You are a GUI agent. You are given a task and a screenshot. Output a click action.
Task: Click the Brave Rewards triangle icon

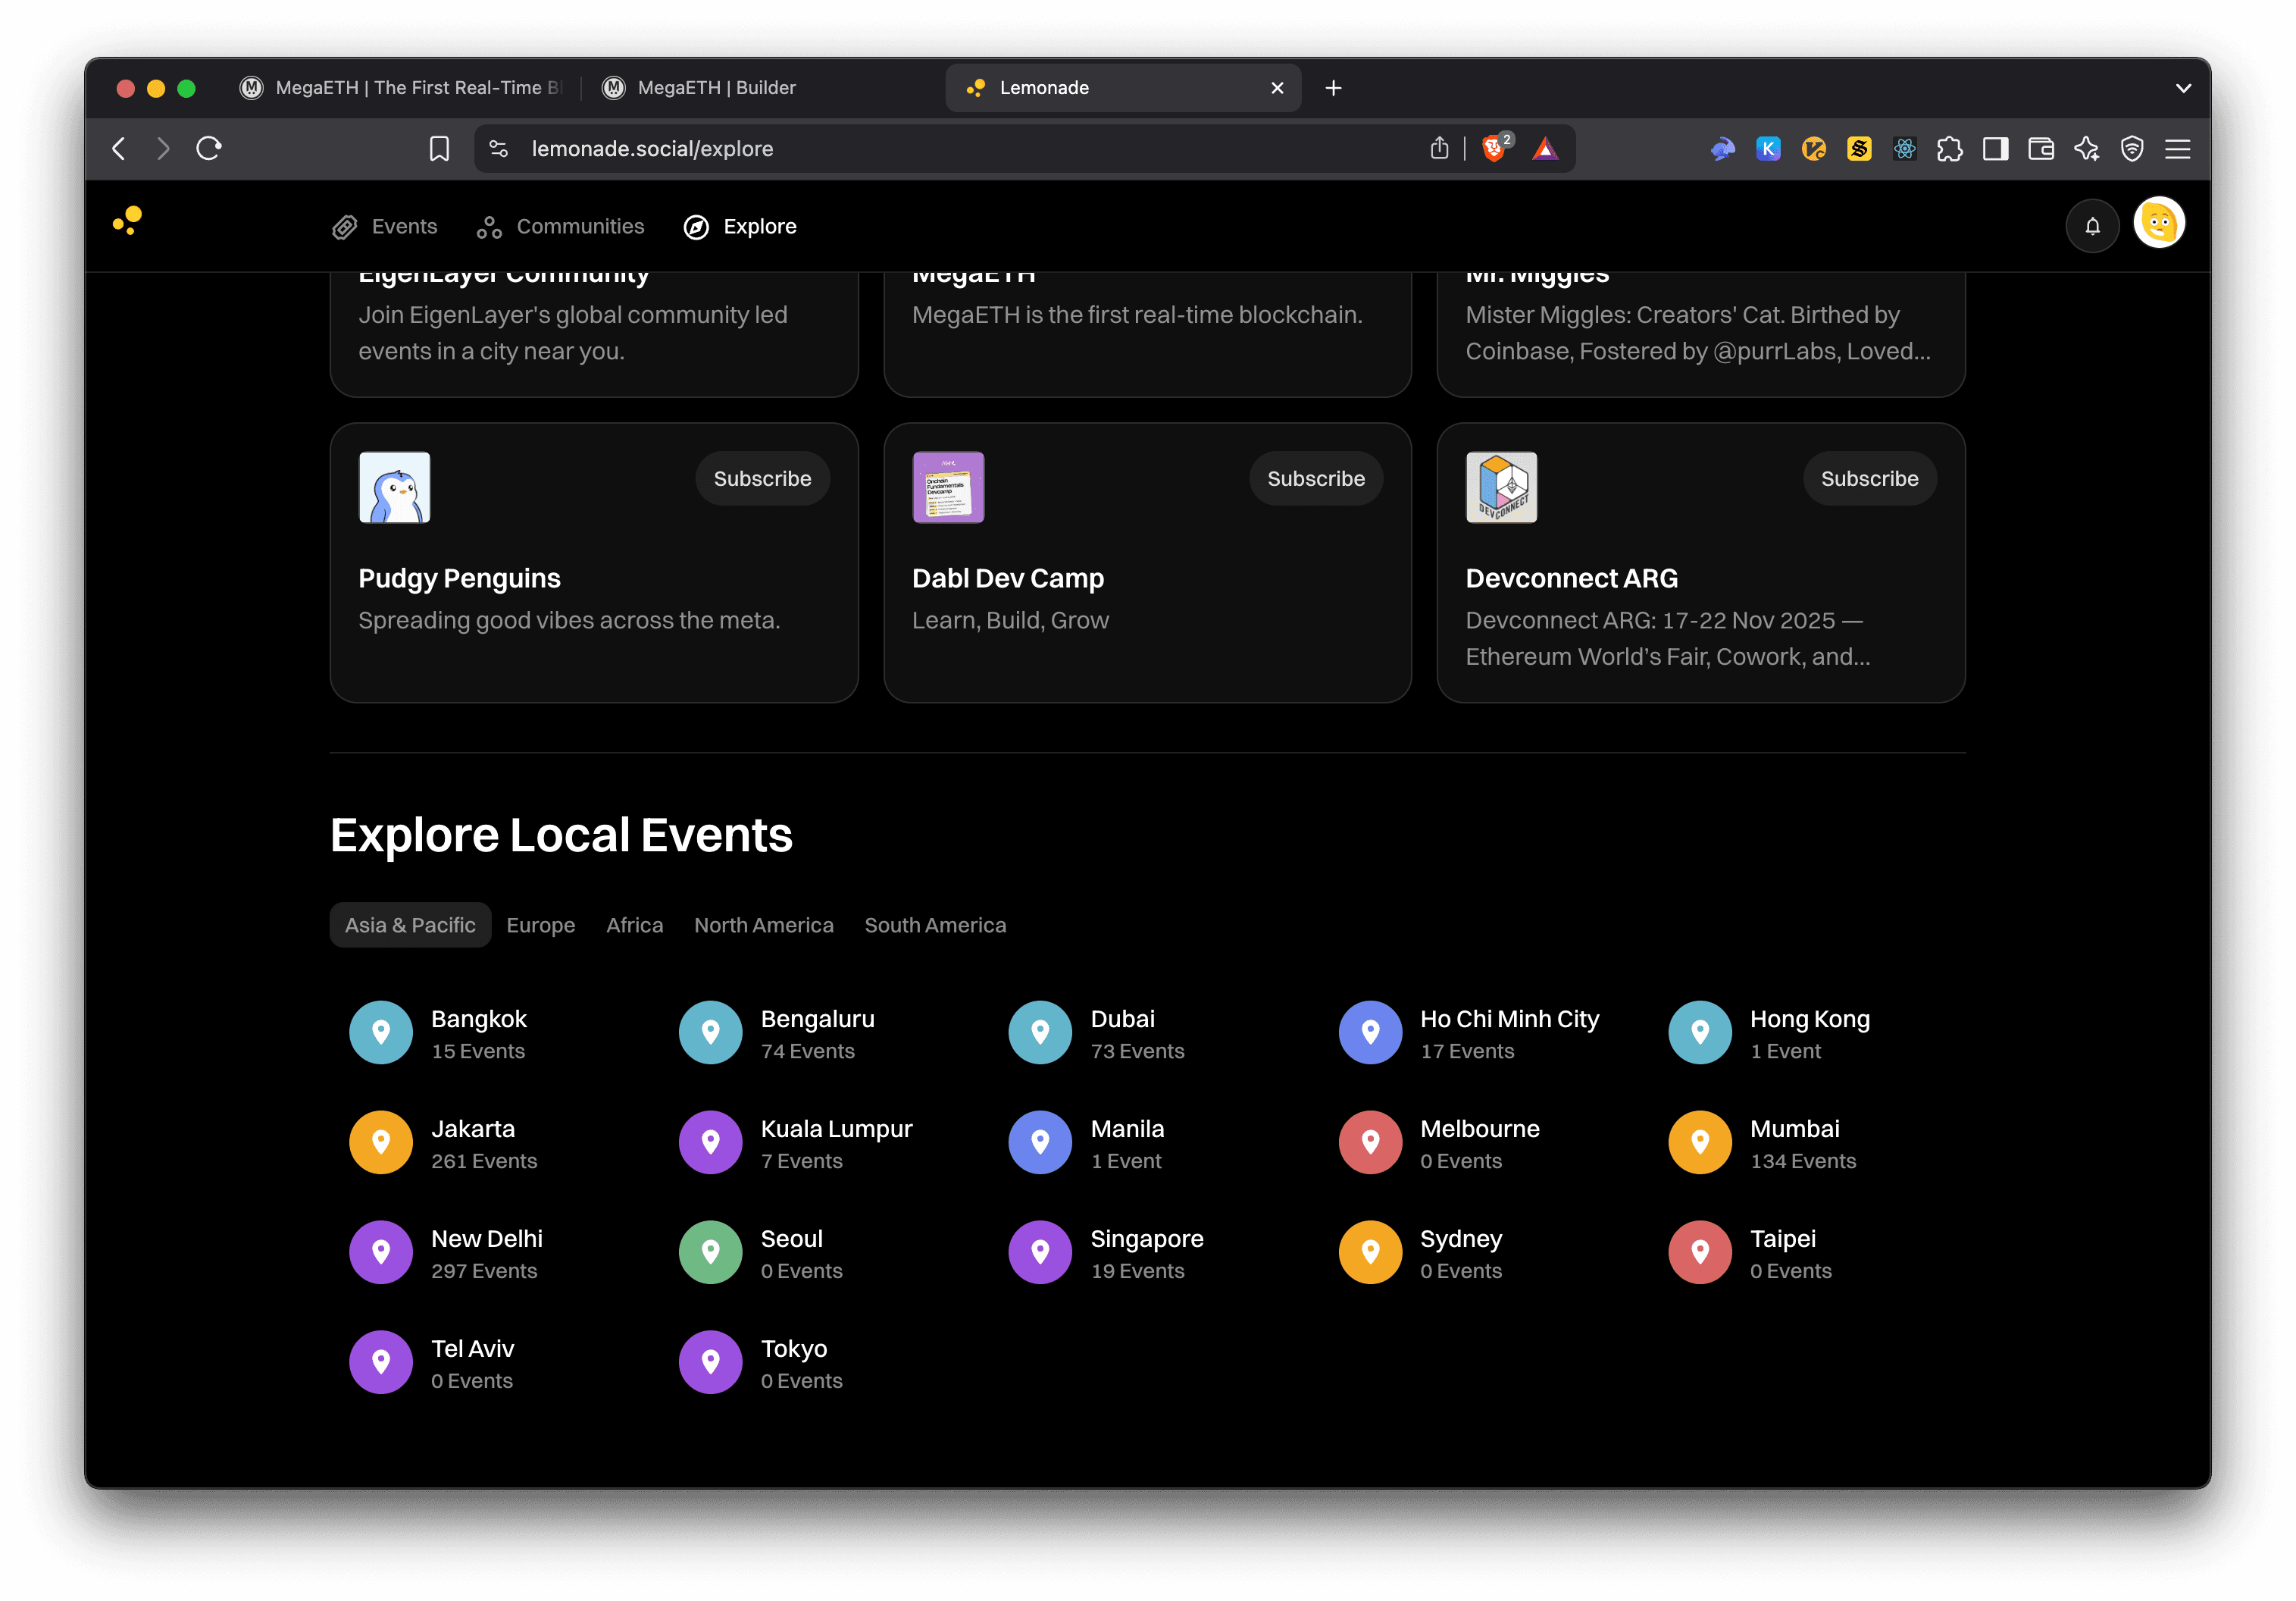pyautogui.click(x=1545, y=149)
